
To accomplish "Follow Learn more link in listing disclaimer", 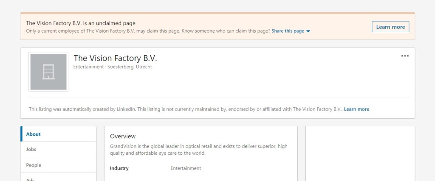I will (x=356, y=109).
